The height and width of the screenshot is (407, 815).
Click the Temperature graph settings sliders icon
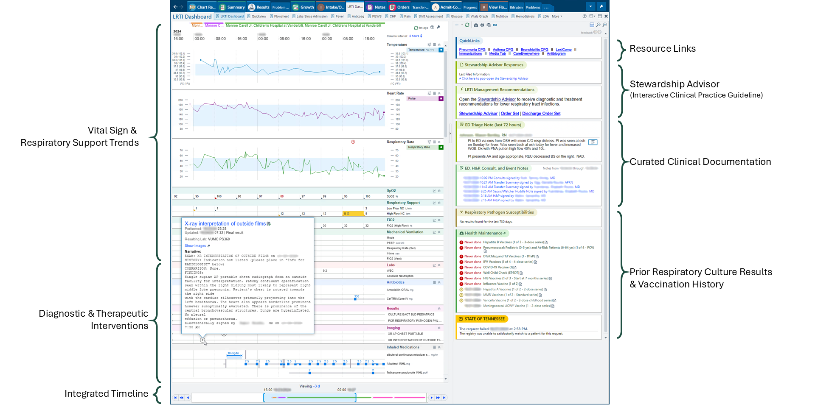coord(429,45)
